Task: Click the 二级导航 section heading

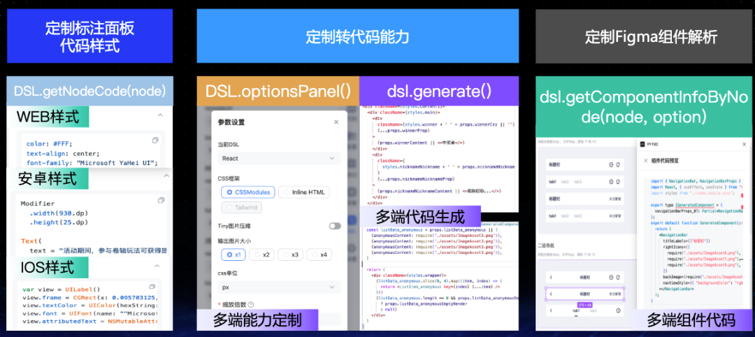Action: point(547,245)
